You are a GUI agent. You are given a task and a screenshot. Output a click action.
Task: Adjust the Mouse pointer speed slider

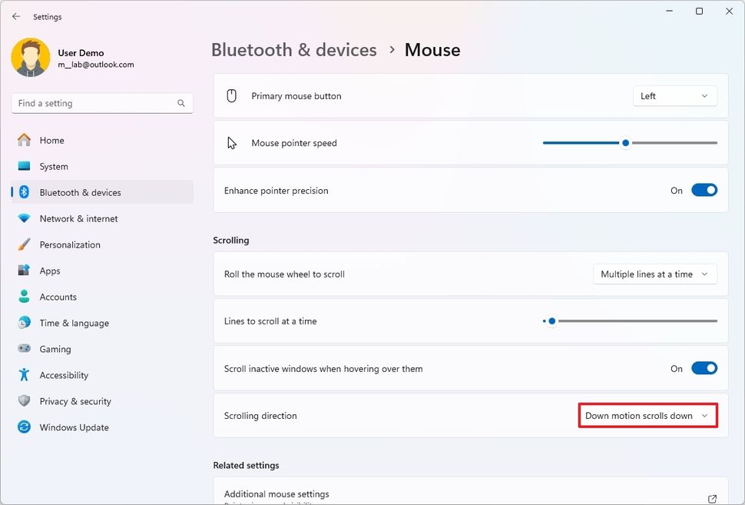625,143
